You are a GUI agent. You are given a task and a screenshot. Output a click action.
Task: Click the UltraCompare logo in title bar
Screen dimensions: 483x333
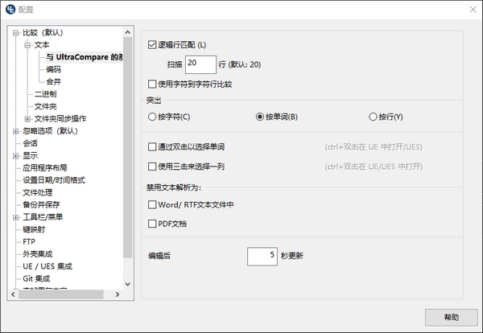(10, 9)
